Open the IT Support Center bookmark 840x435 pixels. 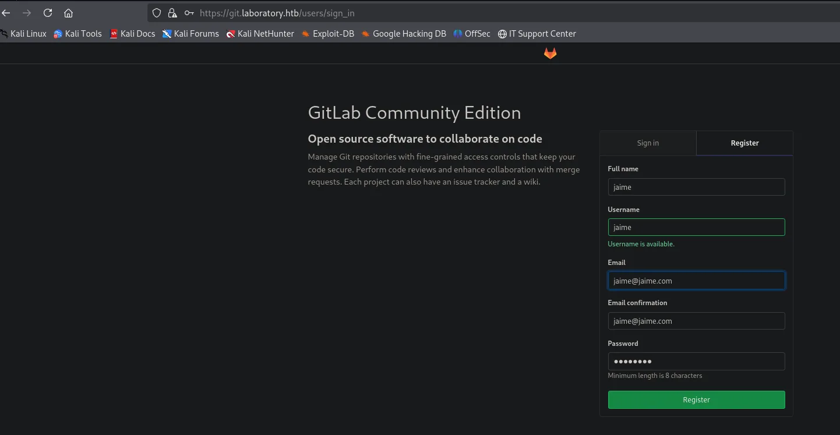(537, 34)
